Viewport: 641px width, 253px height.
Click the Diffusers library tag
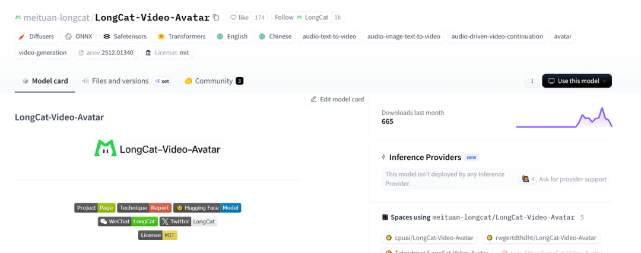[x=37, y=36]
